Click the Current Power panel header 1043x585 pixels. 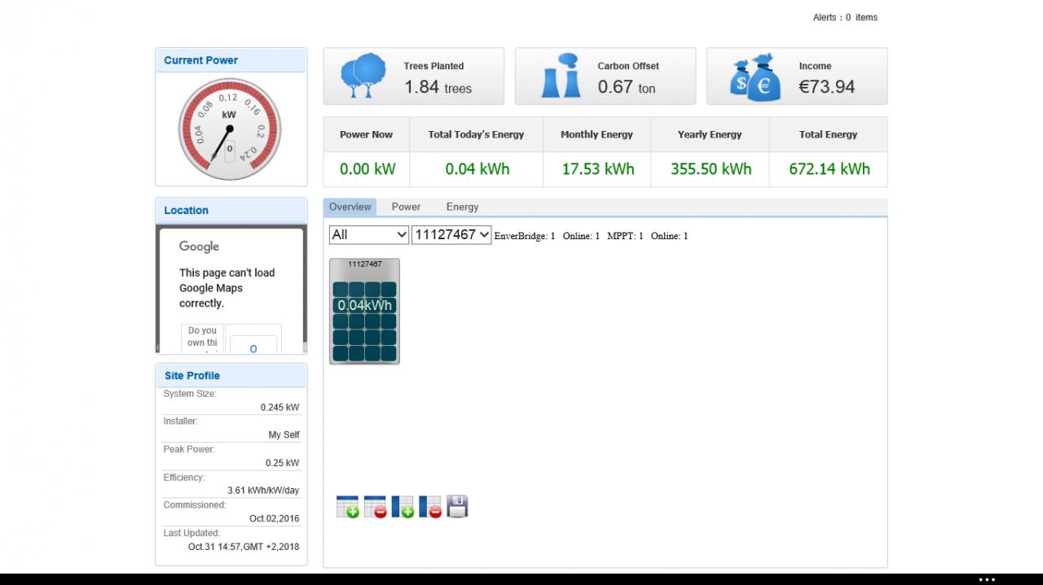coord(231,60)
